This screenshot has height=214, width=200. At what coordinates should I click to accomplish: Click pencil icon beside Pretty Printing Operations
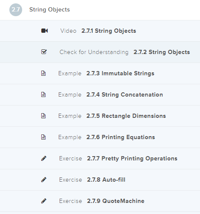[44, 158]
